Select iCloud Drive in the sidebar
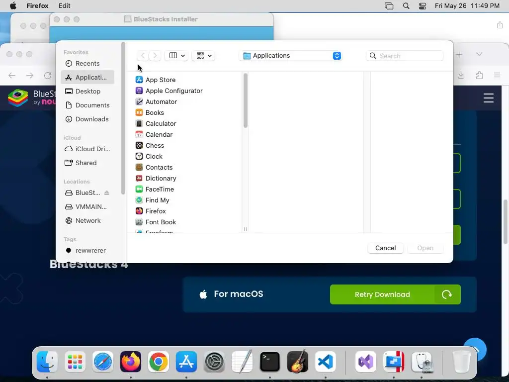 (87, 149)
